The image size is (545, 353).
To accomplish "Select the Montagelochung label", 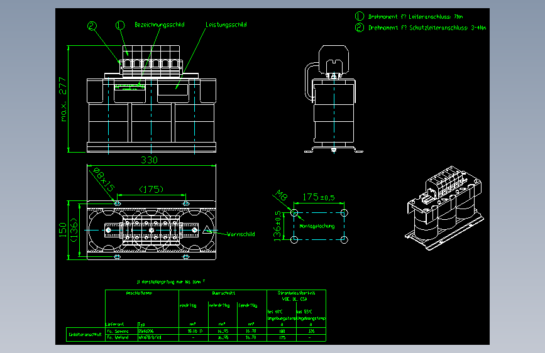I will tap(317, 226).
